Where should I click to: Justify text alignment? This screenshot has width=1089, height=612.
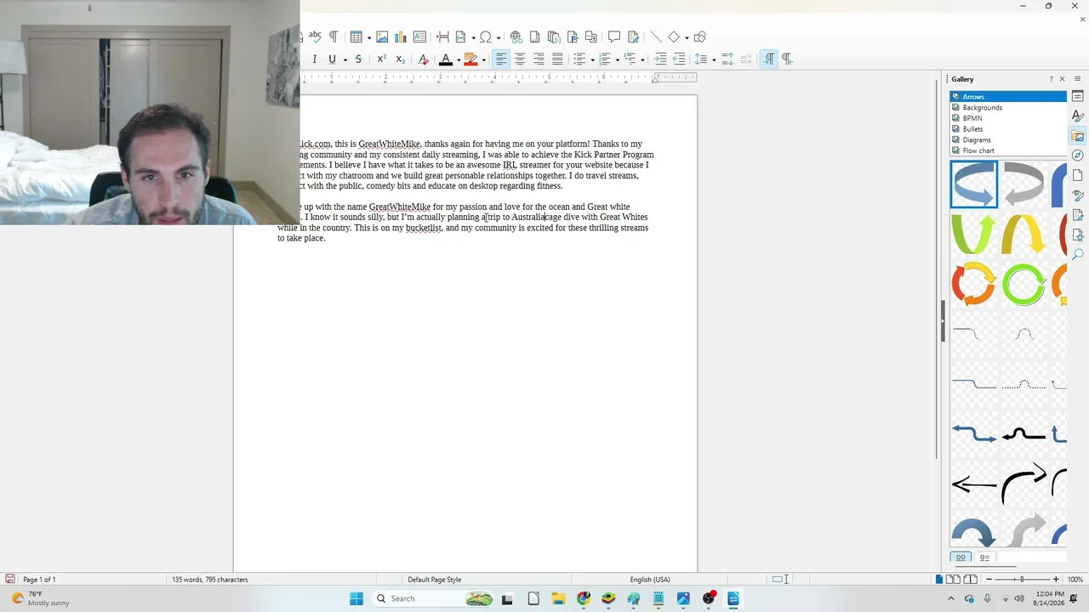pos(557,59)
